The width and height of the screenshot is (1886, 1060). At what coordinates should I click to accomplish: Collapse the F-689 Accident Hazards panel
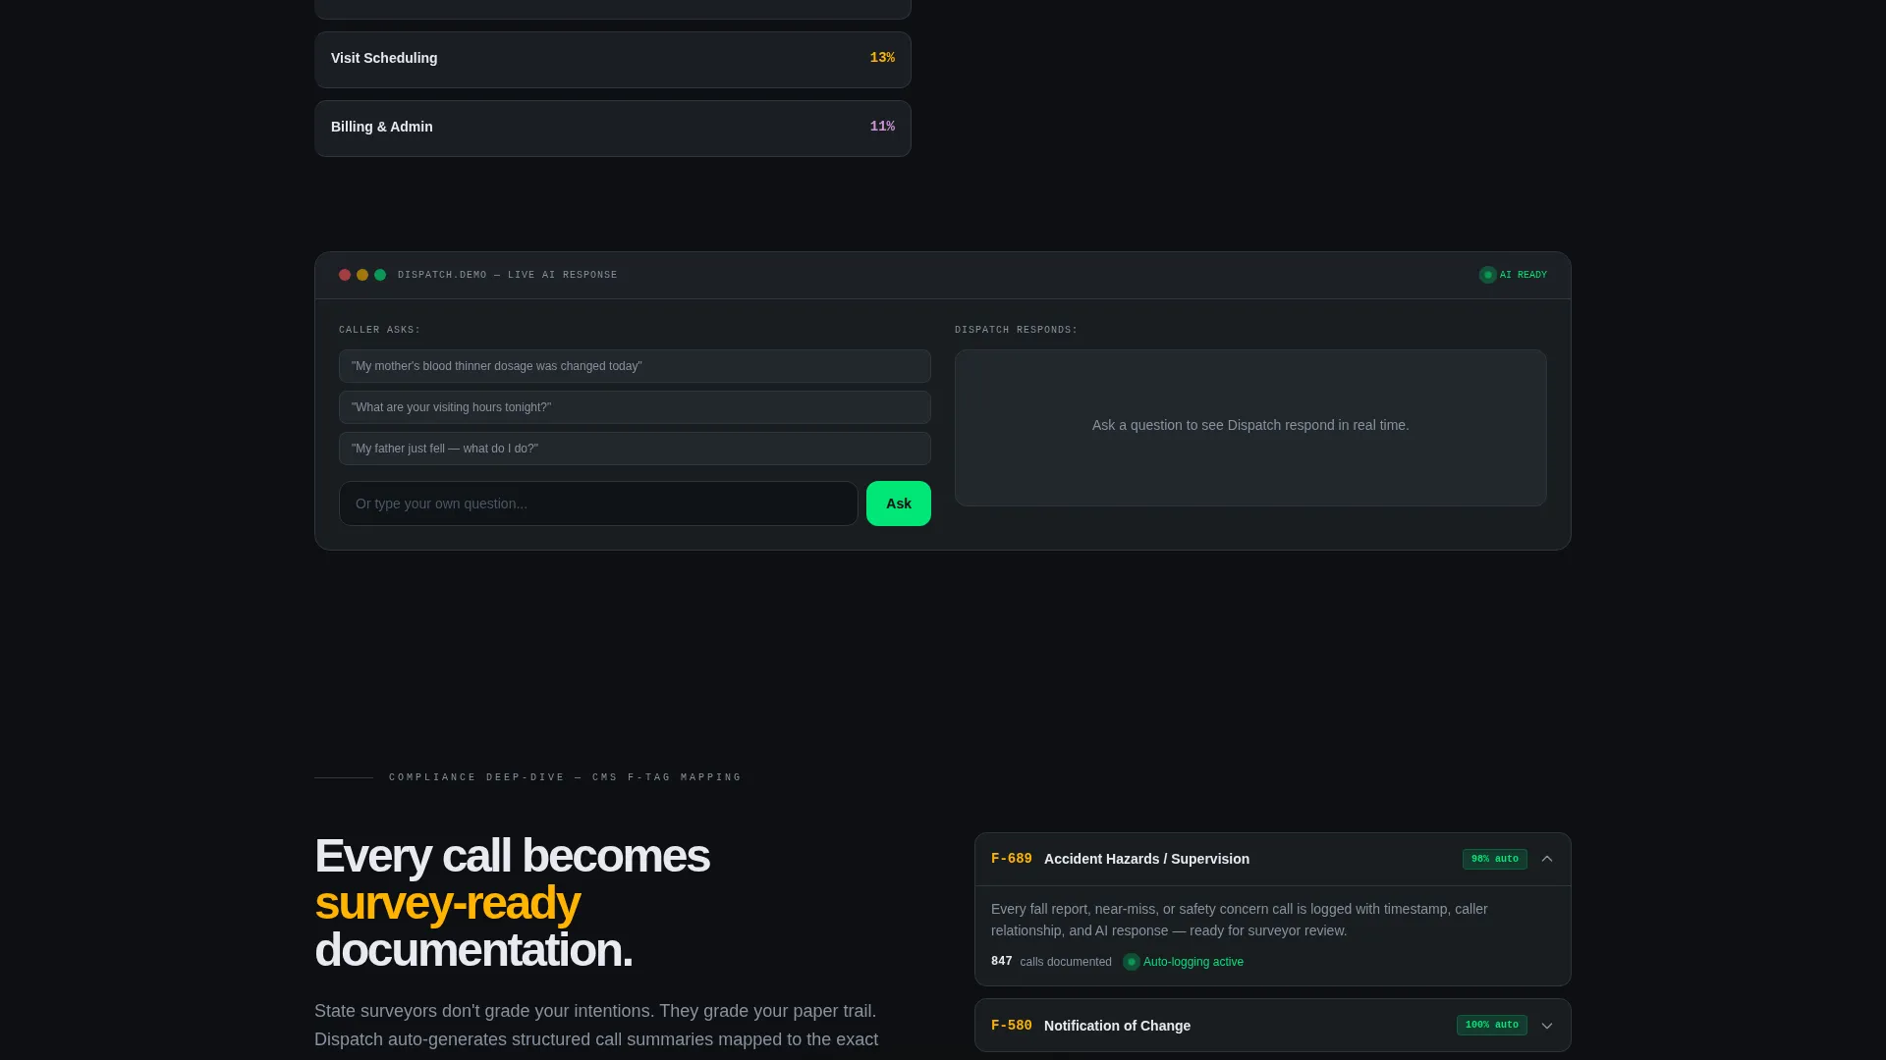[x=1547, y=859]
